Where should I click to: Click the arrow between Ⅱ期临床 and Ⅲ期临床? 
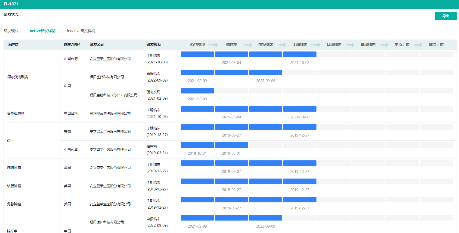click(350, 45)
